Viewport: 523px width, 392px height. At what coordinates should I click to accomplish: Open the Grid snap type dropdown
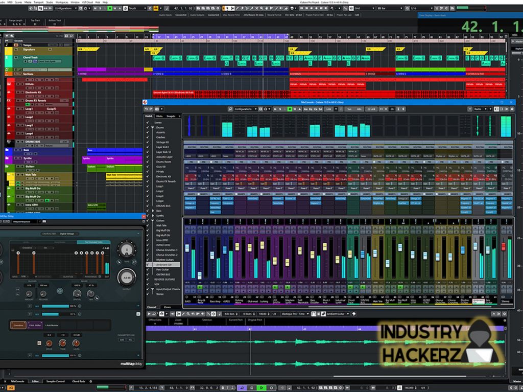click(364, 8)
